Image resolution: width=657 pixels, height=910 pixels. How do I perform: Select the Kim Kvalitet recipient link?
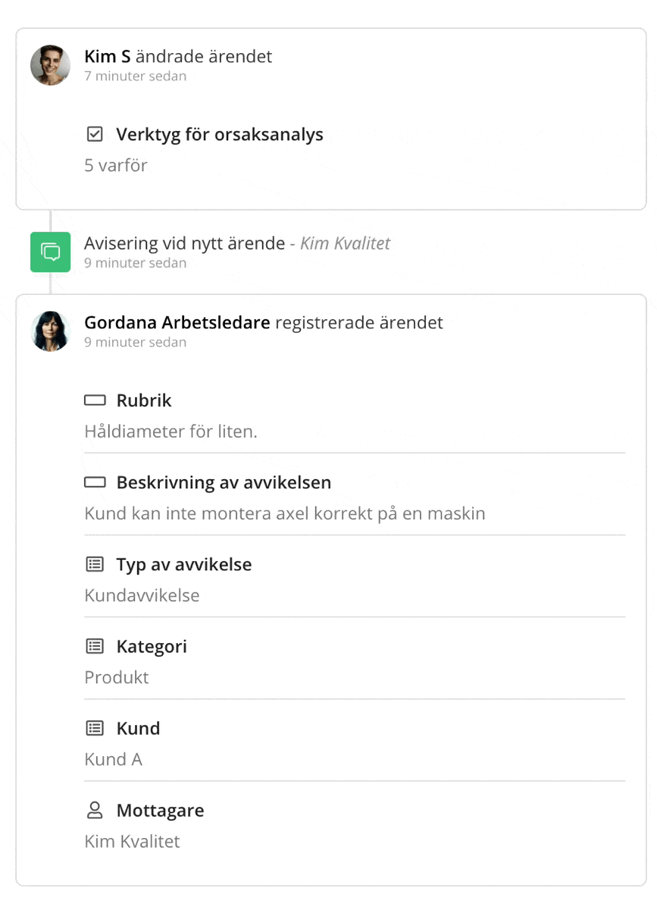(x=130, y=841)
